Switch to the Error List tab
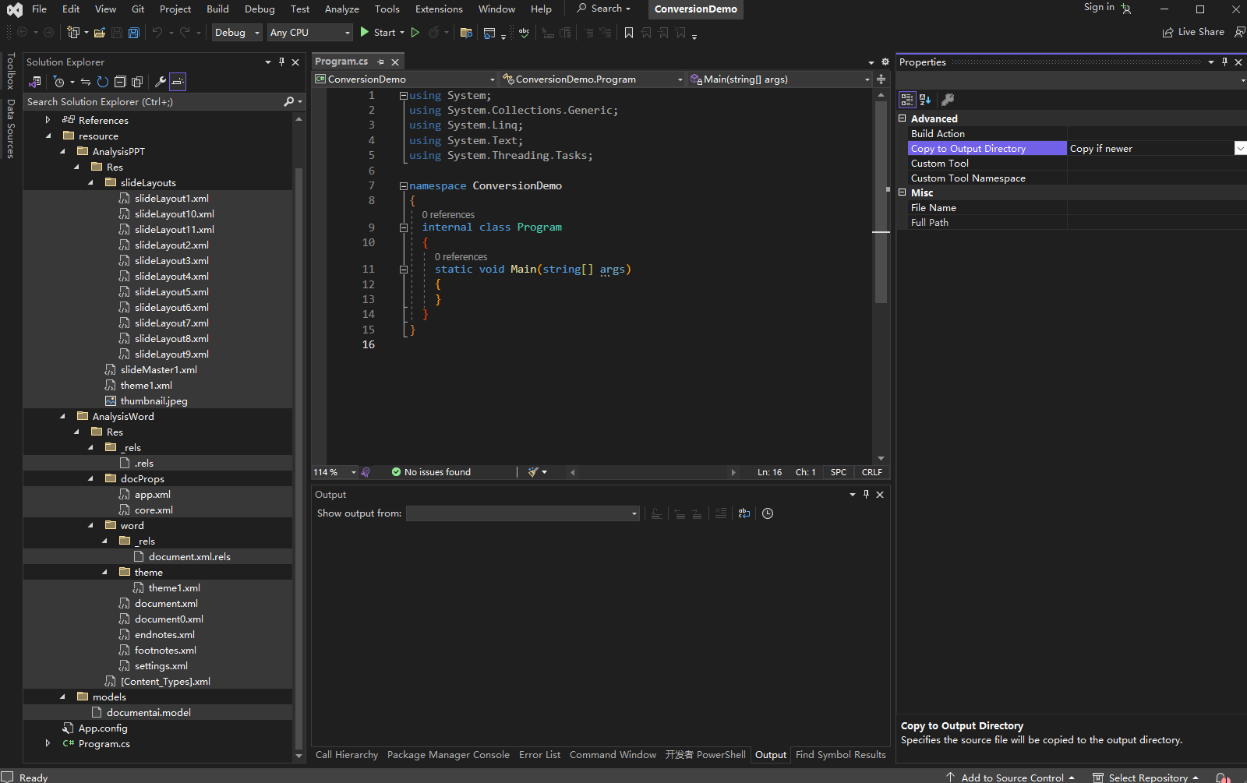 click(539, 755)
